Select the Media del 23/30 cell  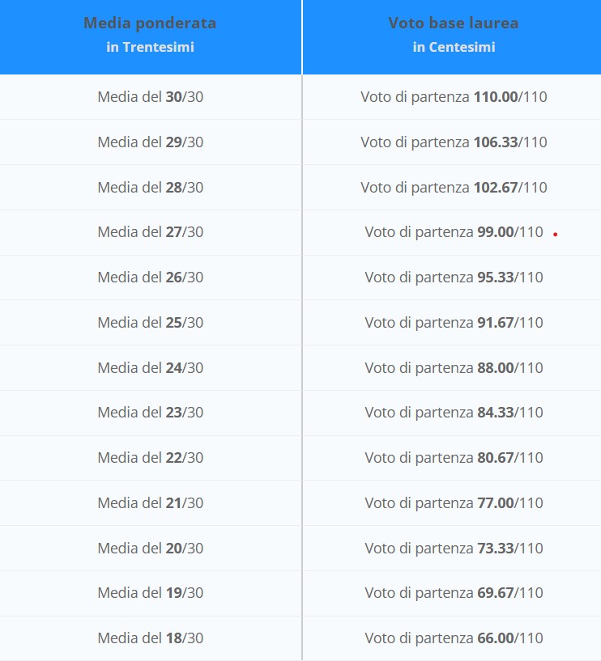pyautogui.click(x=151, y=413)
